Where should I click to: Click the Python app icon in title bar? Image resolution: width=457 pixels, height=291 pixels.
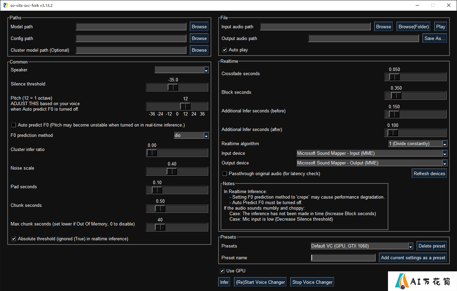tap(6, 5)
